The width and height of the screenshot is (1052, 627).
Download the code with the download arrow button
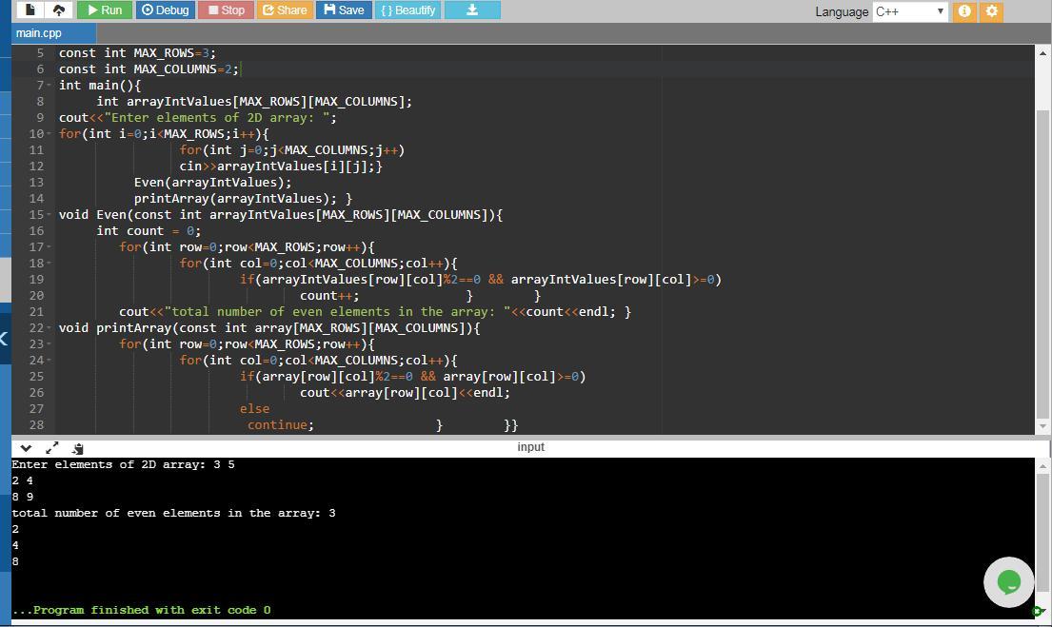click(x=472, y=10)
